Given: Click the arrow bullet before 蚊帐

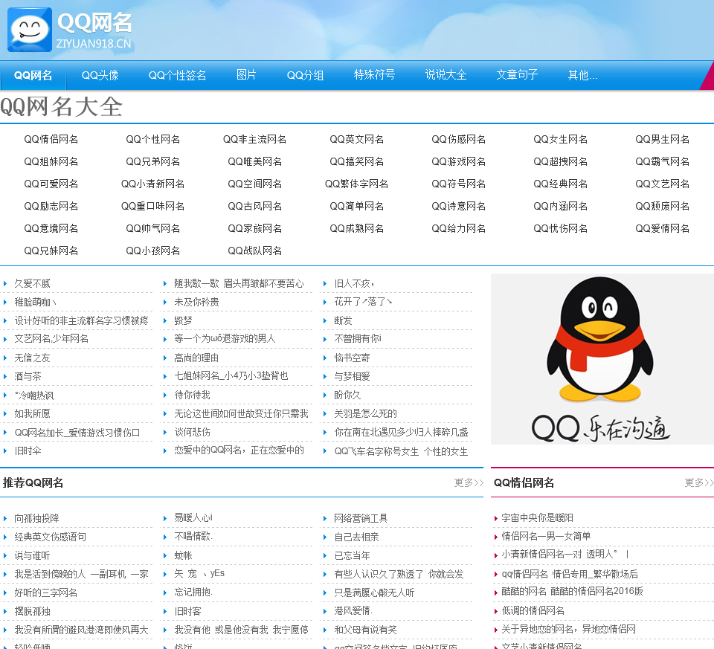Looking at the screenshot, I should (165, 555).
